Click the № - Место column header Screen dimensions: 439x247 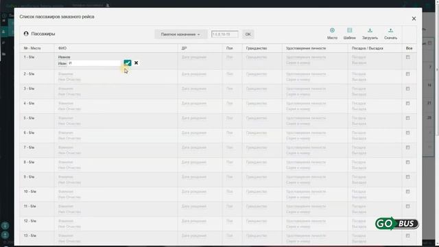pyautogui.click(x=32, y=48)
